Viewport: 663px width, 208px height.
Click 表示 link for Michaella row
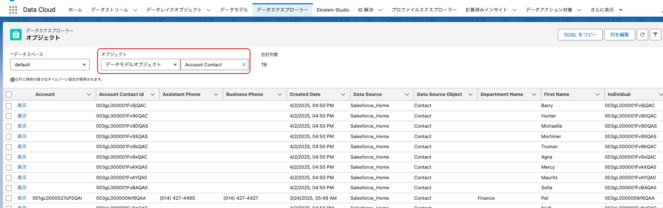22,126
